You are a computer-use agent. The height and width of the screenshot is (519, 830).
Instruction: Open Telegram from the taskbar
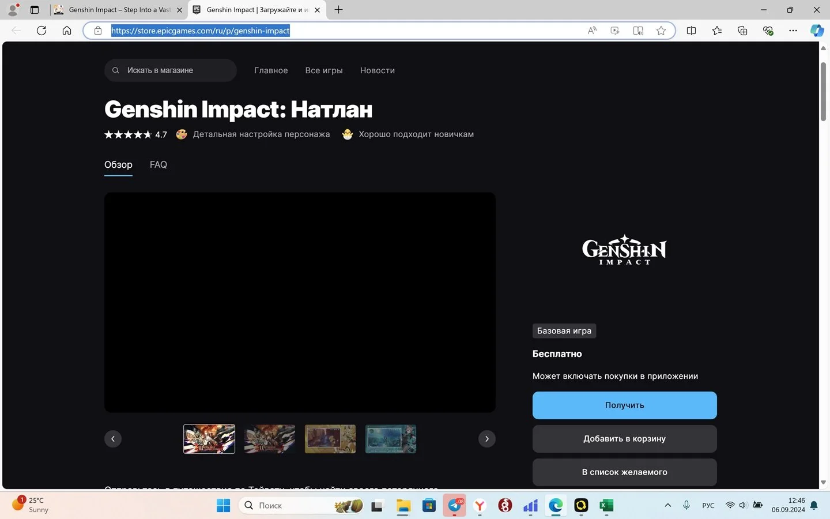click(x=455, y=506)
